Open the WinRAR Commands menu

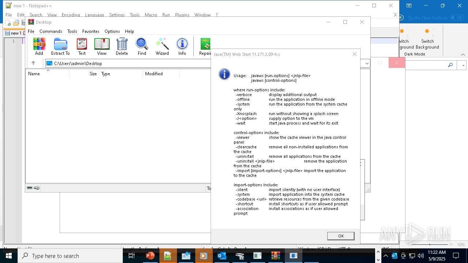click(51, 31)
